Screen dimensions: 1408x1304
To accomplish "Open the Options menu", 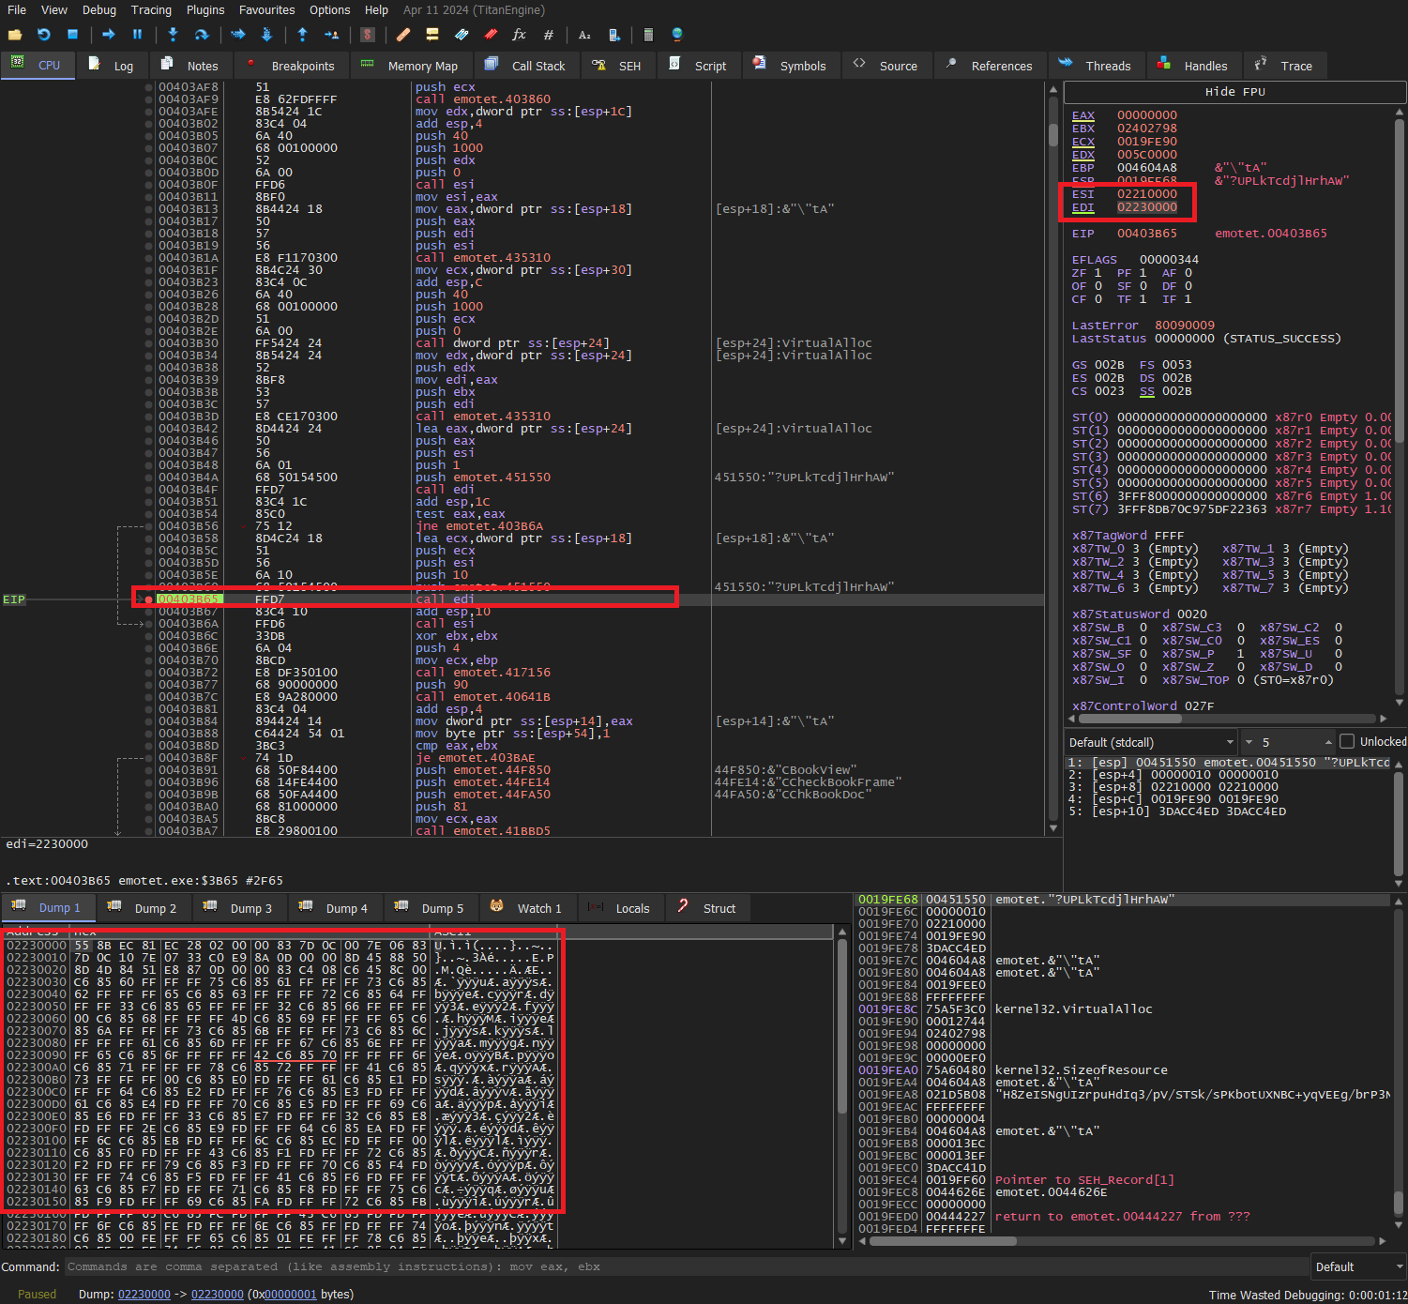I will point(329,9).
